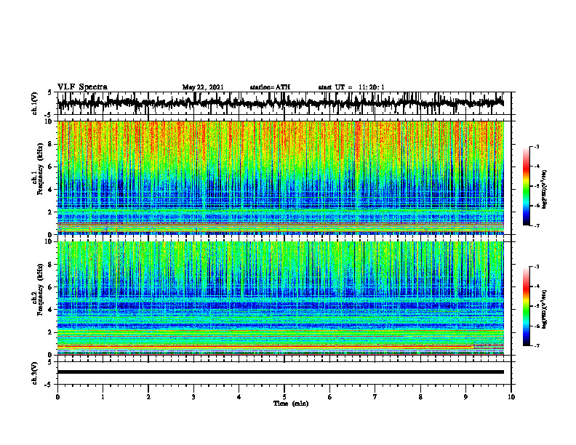The image size is (576, 445).
Task: Select the date text "May 22, 2021"
Action: pos(203,87)
